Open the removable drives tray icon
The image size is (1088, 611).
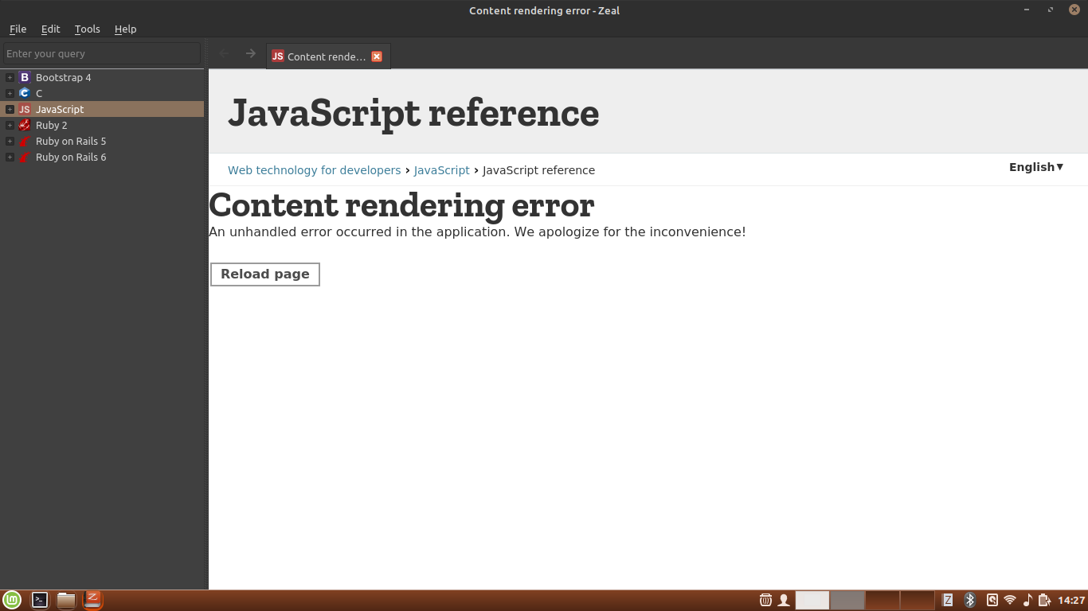point(992,600)
